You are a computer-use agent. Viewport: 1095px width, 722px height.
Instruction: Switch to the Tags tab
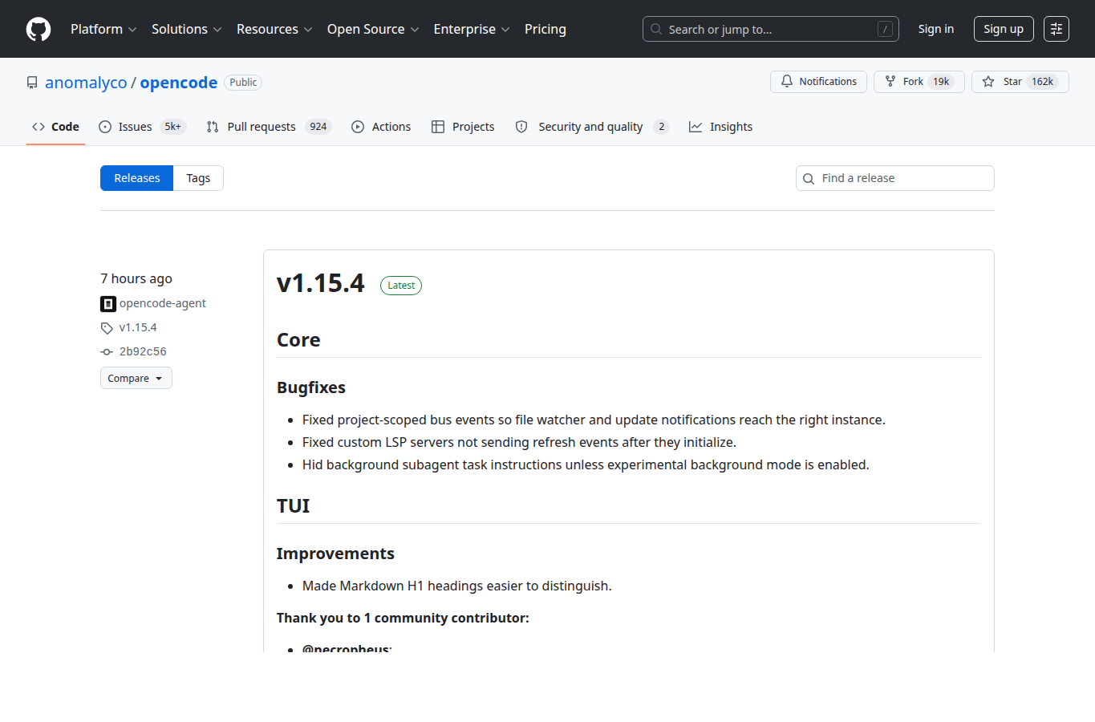pyautogui.click(x=198, y=178)
